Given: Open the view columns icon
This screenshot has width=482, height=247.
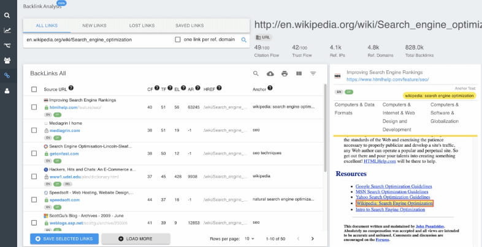Looking at the screenshot, I should 299,73.
